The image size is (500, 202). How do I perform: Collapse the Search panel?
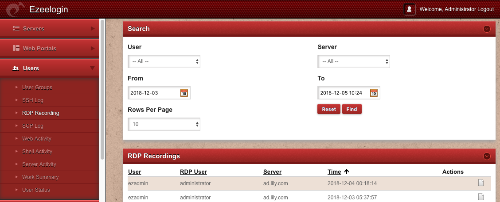click(487, 29)
